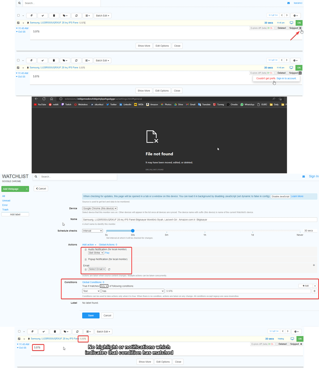Click the mail icon beside Sign In
The image size is (319, 368).
pyautogui.click(x=304, y=176)
